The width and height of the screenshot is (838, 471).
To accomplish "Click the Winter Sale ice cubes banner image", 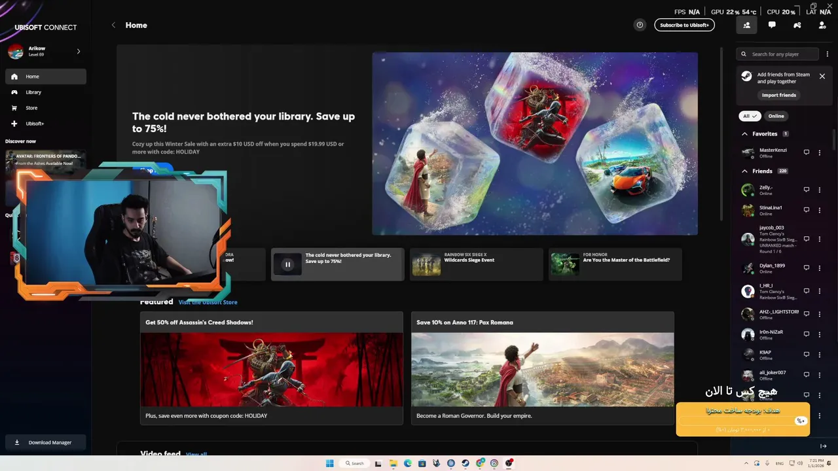I will point(535,143).
